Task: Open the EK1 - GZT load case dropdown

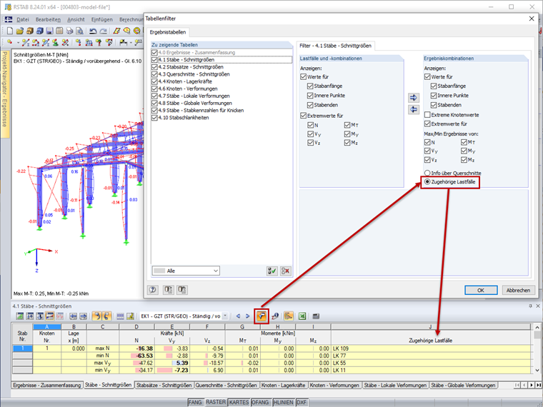Action: (x=225, y=316)
